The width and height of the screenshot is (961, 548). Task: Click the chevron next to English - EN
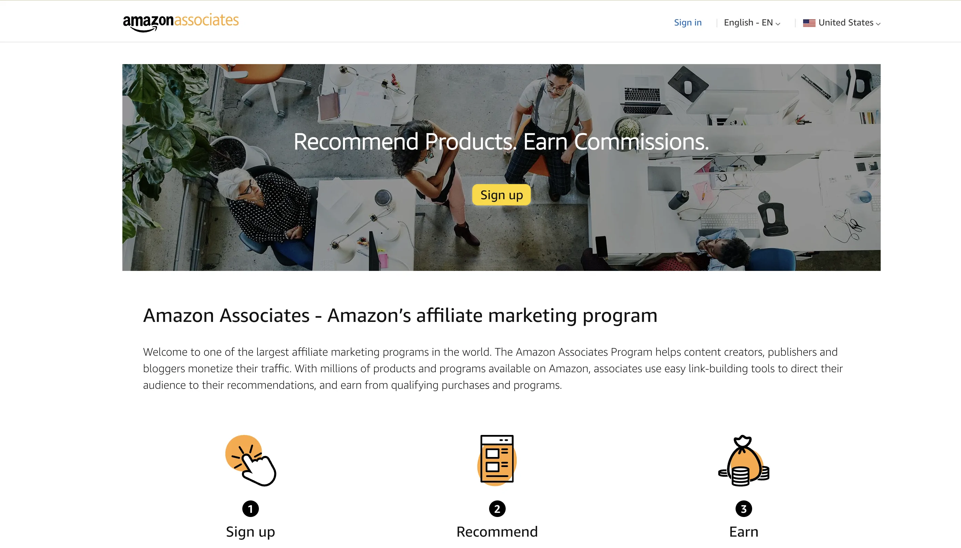tap(778, 24)
